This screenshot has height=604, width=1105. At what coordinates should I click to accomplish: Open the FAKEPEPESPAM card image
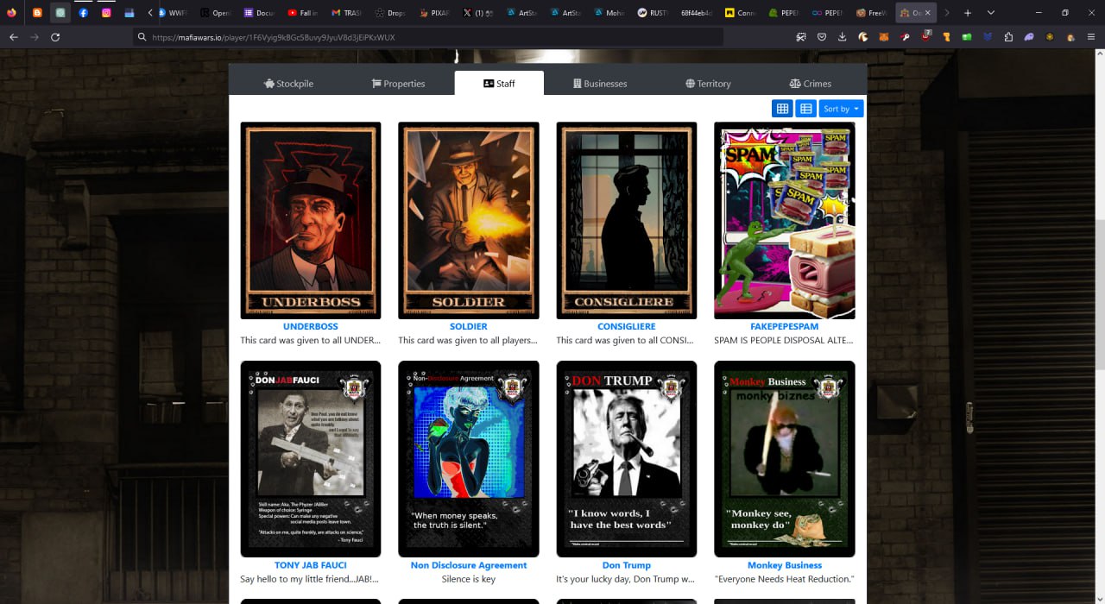point(785,221)
